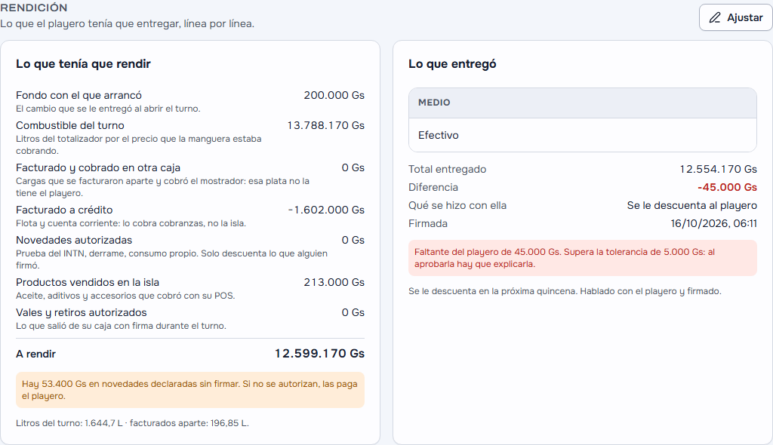Open the Ajustar button

(735, 18)
